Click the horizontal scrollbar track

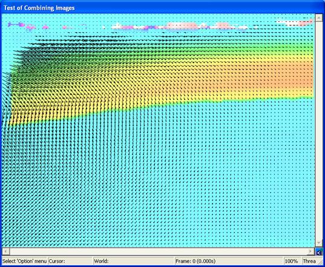(159, 251)
